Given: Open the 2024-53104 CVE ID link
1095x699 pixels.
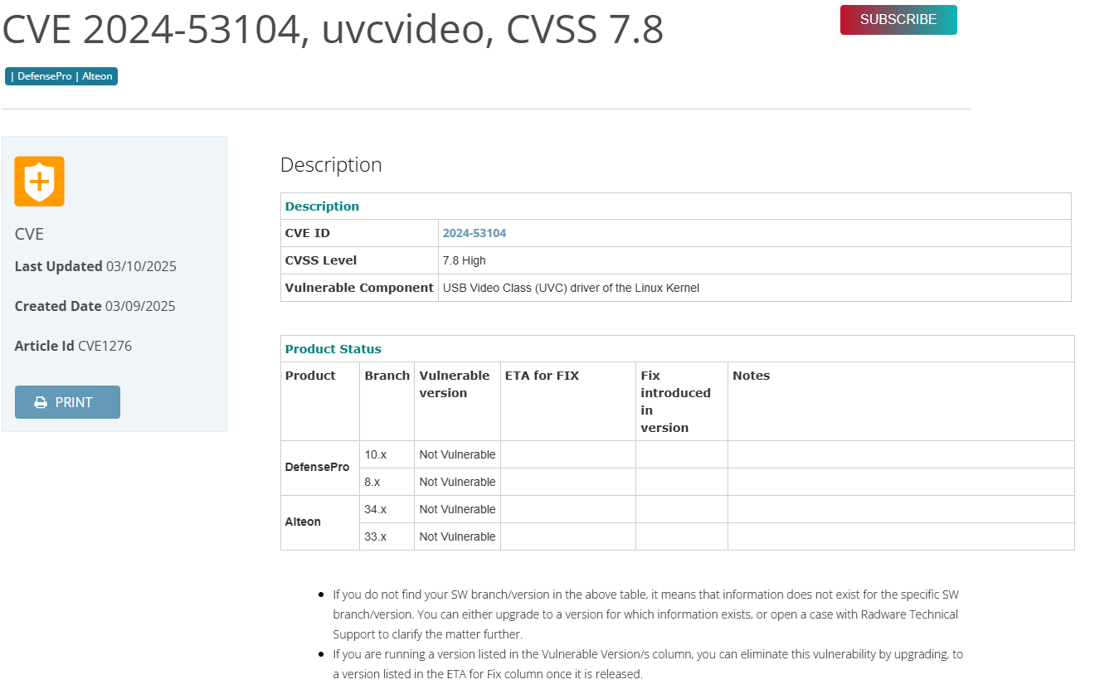Looking at the screenshot, I should [474, 233].
